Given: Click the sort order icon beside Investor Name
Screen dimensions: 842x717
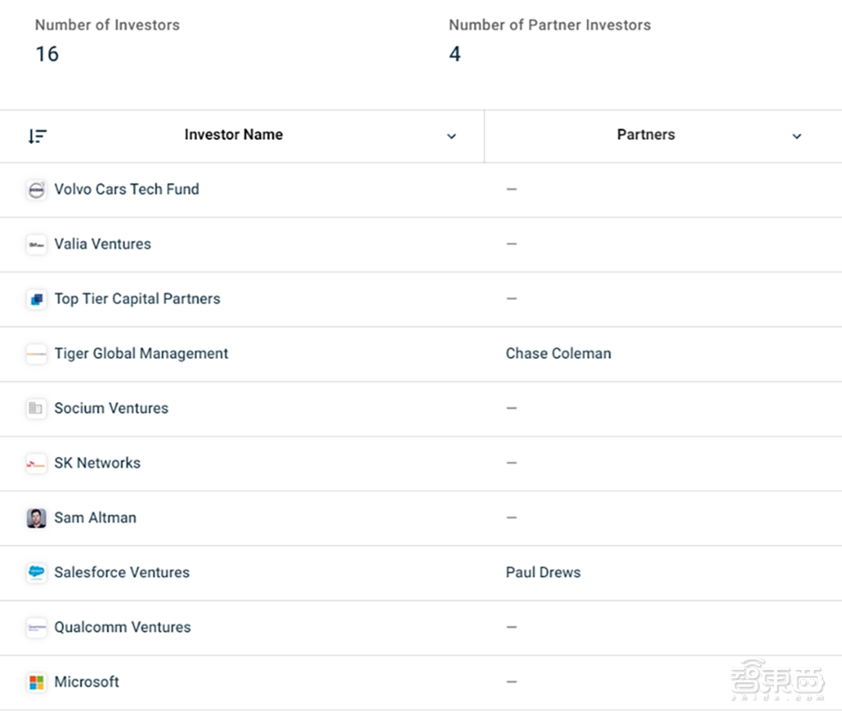Looking at the screenshot, I should pos(37,136).
